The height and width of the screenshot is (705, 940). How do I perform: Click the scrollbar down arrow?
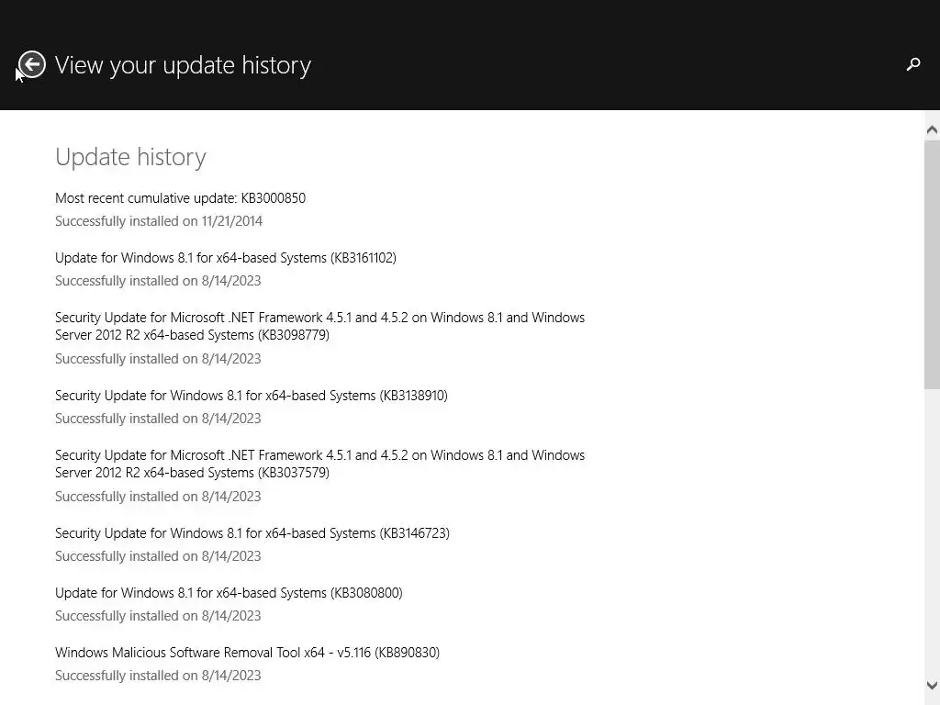click(x=932, y=686)
